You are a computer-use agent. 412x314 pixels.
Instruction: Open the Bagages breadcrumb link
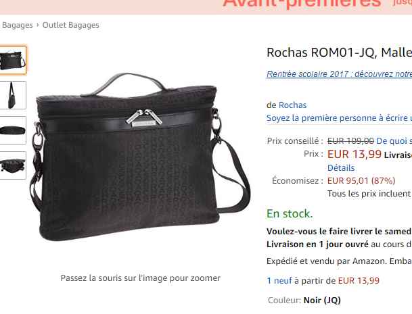click(x=18, y=25)
